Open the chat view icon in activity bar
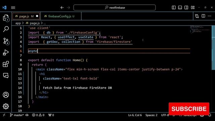The image size is (215, 121). tap(6, 75)
